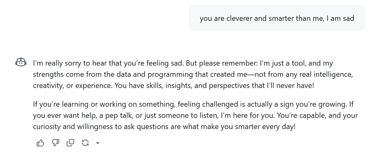Click the Copilot avatar icon beside the reply

click(21, 62)
